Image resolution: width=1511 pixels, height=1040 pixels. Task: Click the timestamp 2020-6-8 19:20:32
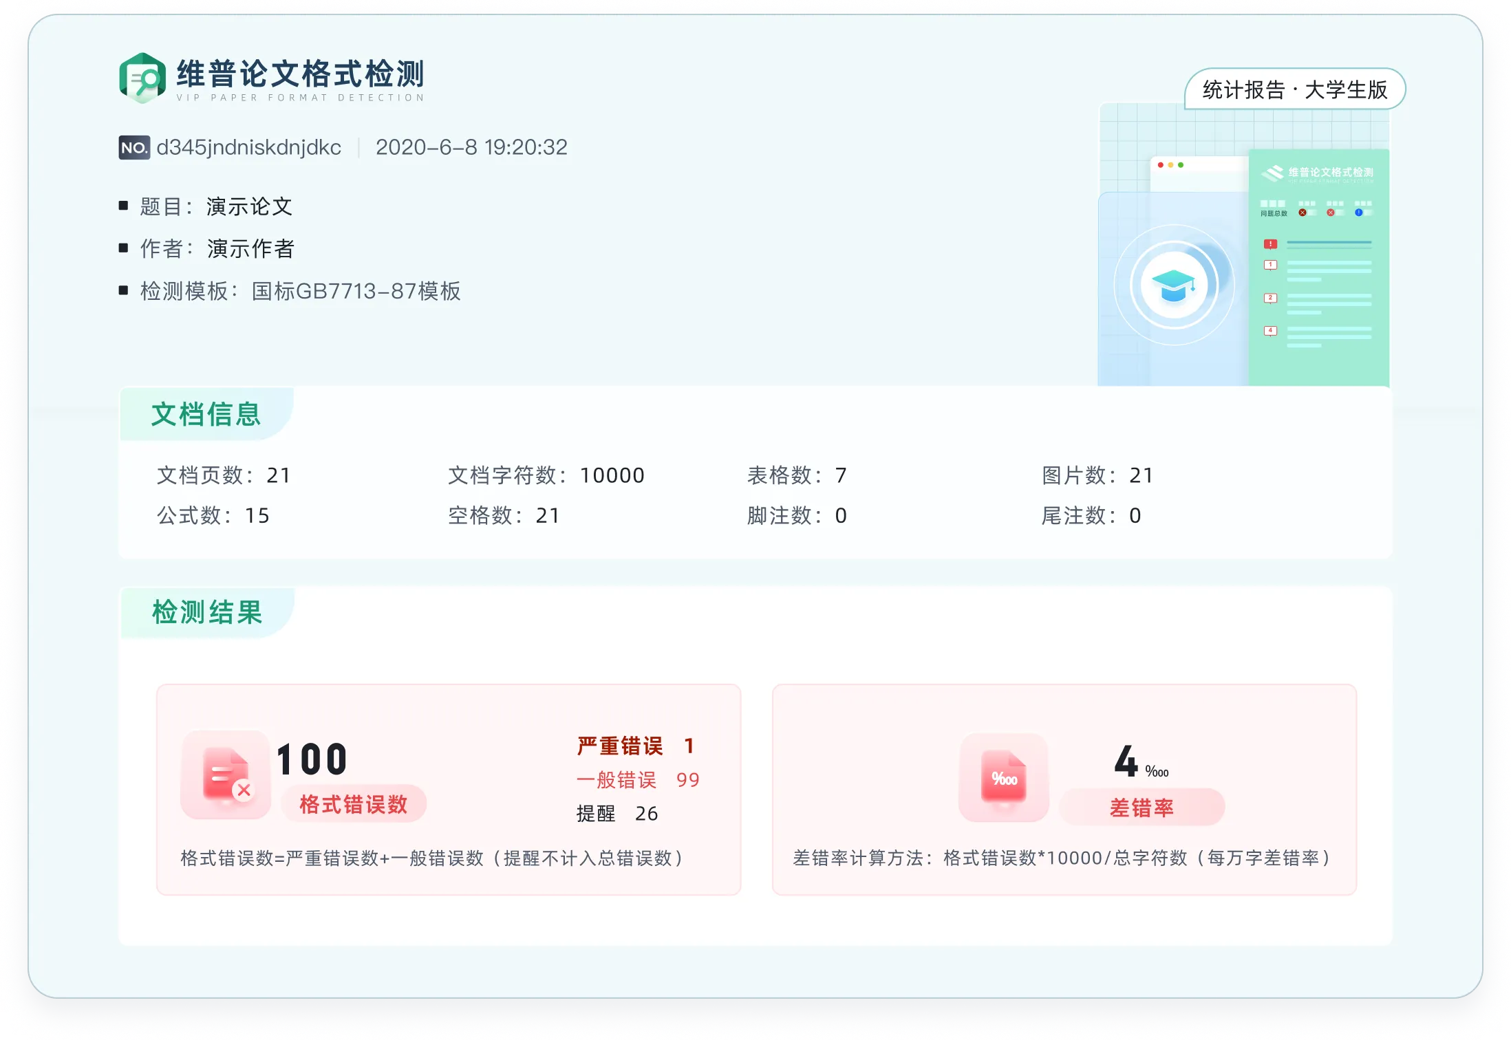[471, 147]
